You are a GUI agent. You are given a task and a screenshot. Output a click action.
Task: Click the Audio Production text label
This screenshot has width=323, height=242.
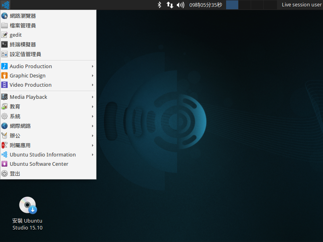(31, 66)
